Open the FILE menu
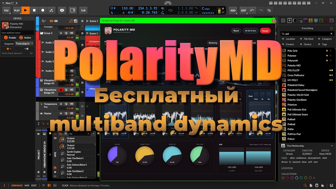336x189 pixels. [6, 10]
